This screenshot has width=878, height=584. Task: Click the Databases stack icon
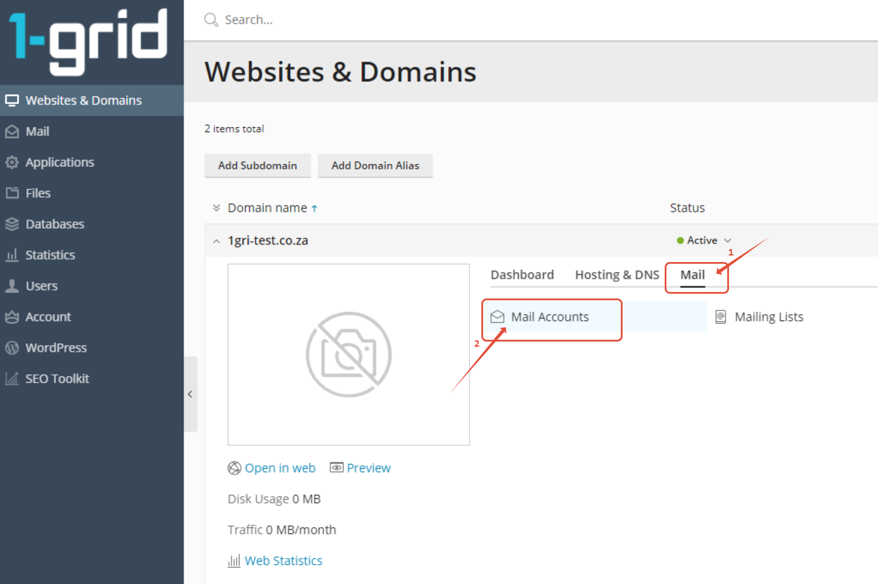12,224
